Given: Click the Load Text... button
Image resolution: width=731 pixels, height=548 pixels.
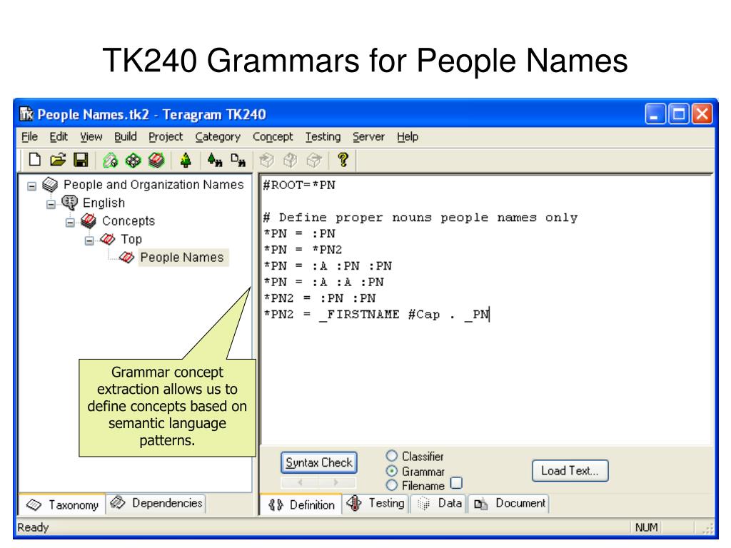Looking at the screenshot, I should click(570, 471).
